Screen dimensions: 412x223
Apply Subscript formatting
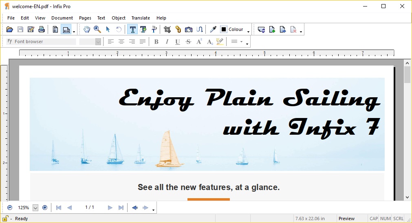pyautogui.click(x=210, y=42)
